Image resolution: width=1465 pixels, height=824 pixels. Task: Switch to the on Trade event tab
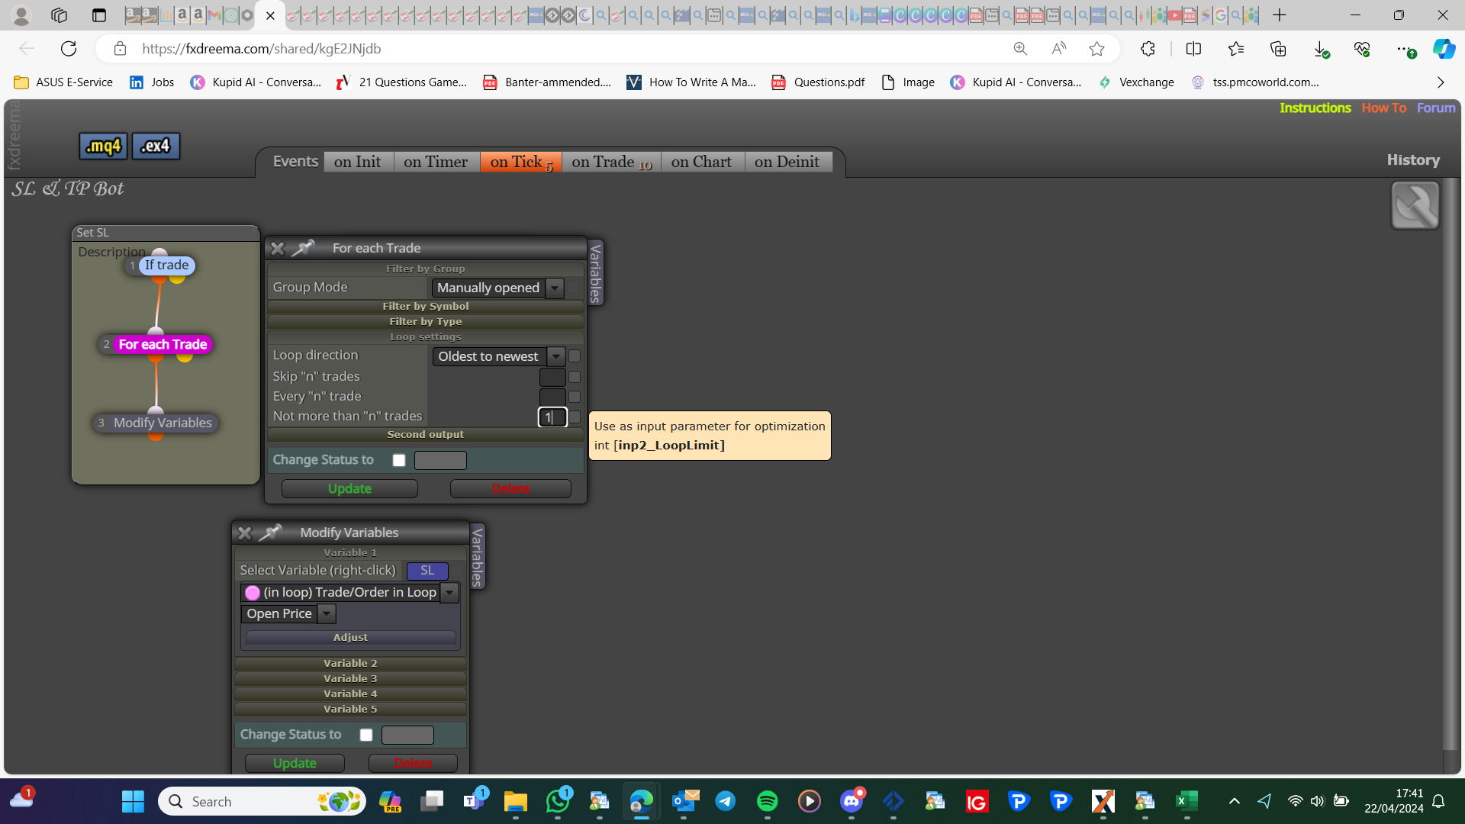click(612, 162)
